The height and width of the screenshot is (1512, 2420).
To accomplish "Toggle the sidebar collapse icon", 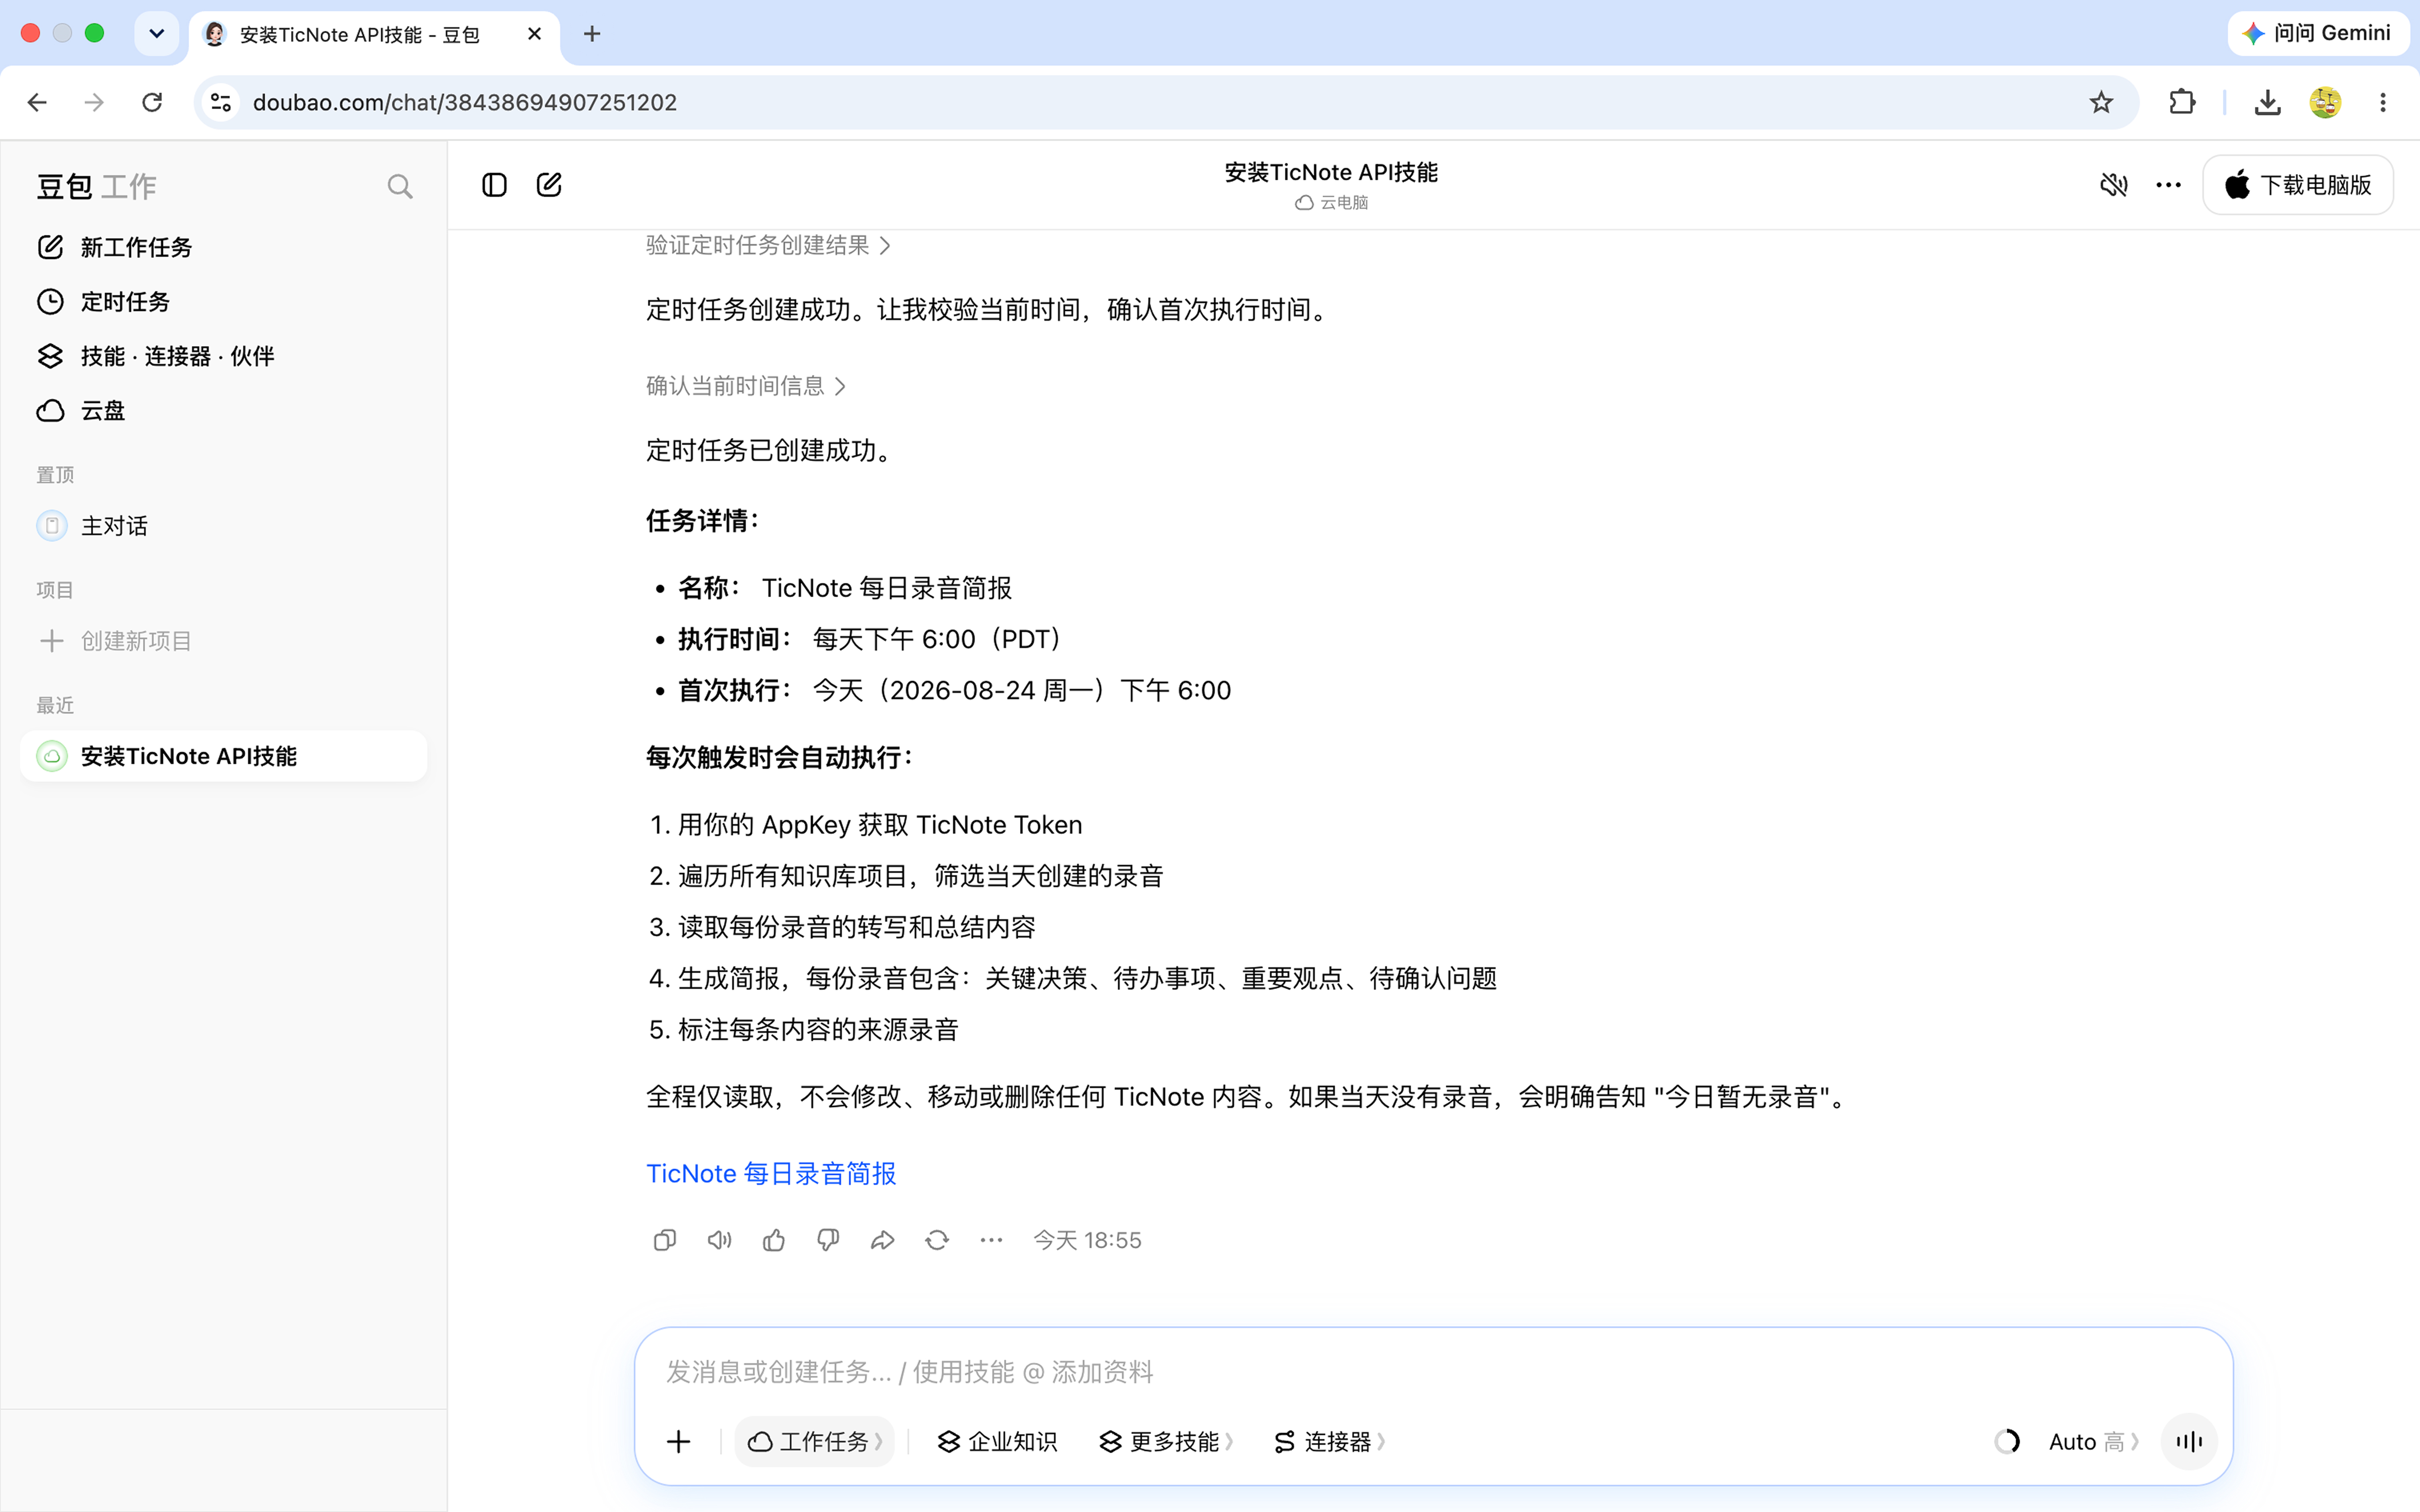I will point(494,185).
